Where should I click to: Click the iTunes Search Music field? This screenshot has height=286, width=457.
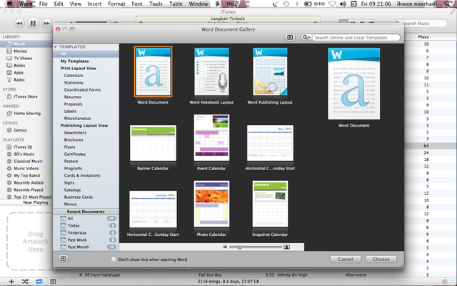coord(421,23)
